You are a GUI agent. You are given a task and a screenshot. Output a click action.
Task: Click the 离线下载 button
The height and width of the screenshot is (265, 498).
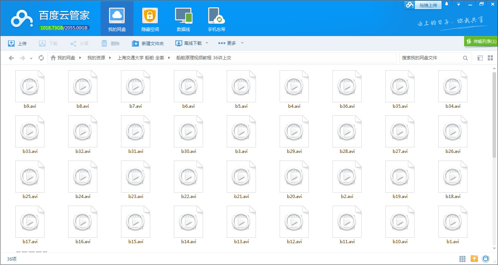point(188,43)
